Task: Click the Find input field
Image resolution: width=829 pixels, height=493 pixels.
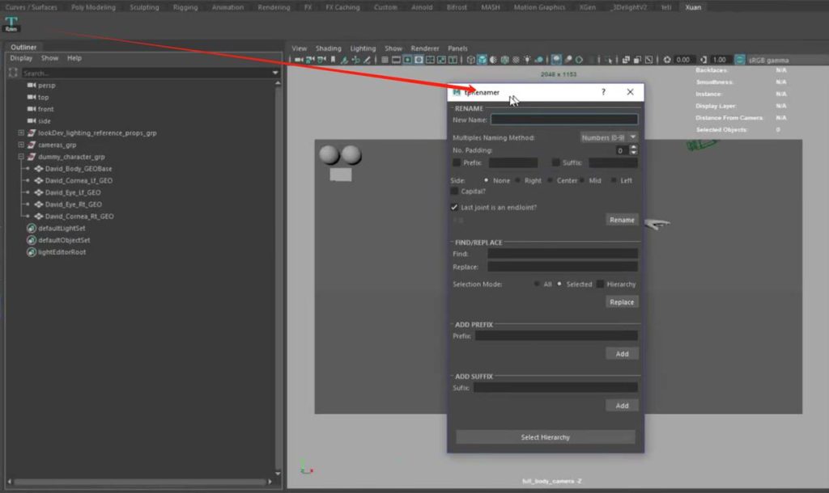Action: tap(562, 254)
